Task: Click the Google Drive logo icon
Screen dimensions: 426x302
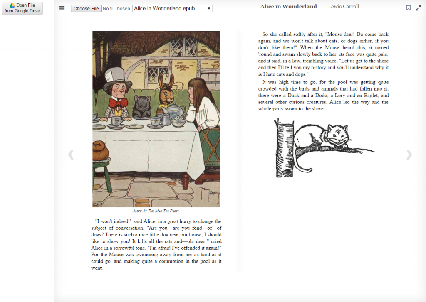Action: pyautogui.click(x=12, y=5)
